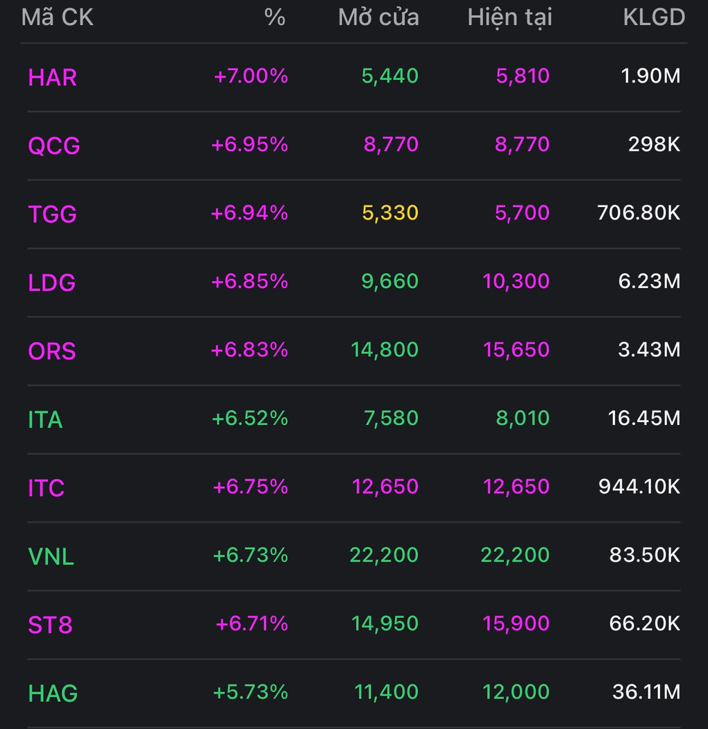Open the QCG stock ticker
Image resolution: width=708 pixels, height=729 pixels.
coord(54,146)
